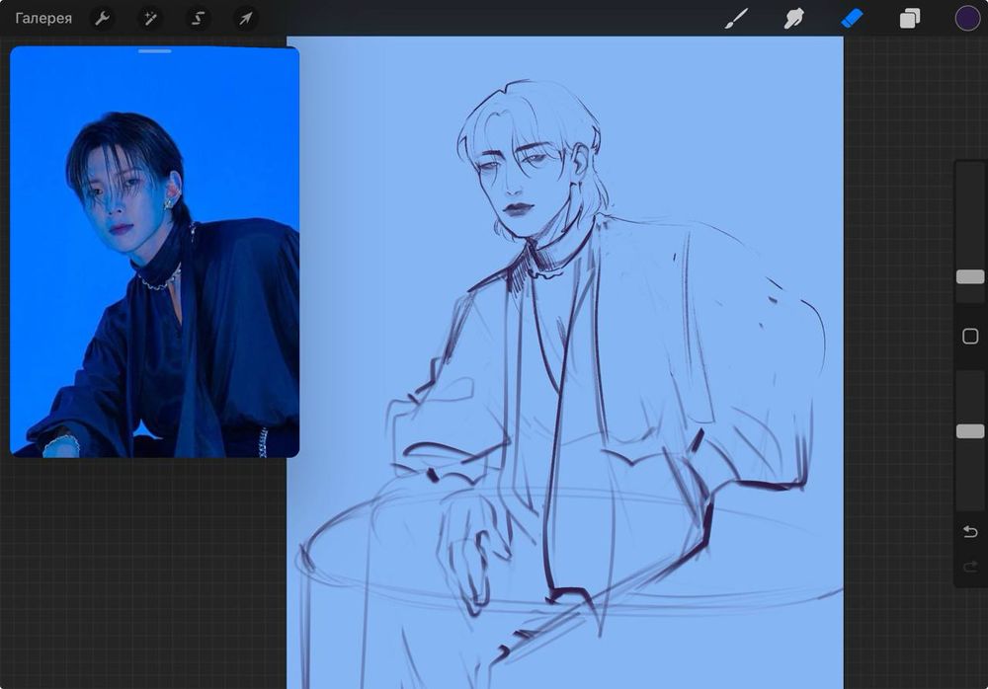Viewport: 988px width, 689px height.
Task: Select the Brush tool
Action: point(736,19)
